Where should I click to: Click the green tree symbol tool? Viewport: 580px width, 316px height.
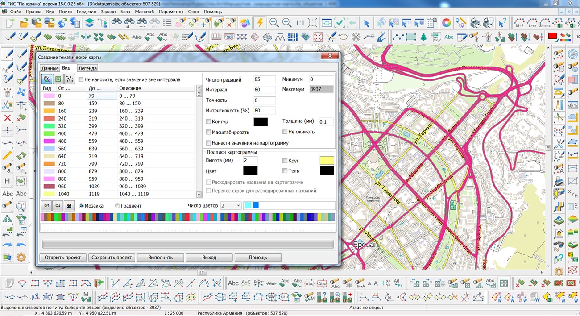[x=423, y=37]
